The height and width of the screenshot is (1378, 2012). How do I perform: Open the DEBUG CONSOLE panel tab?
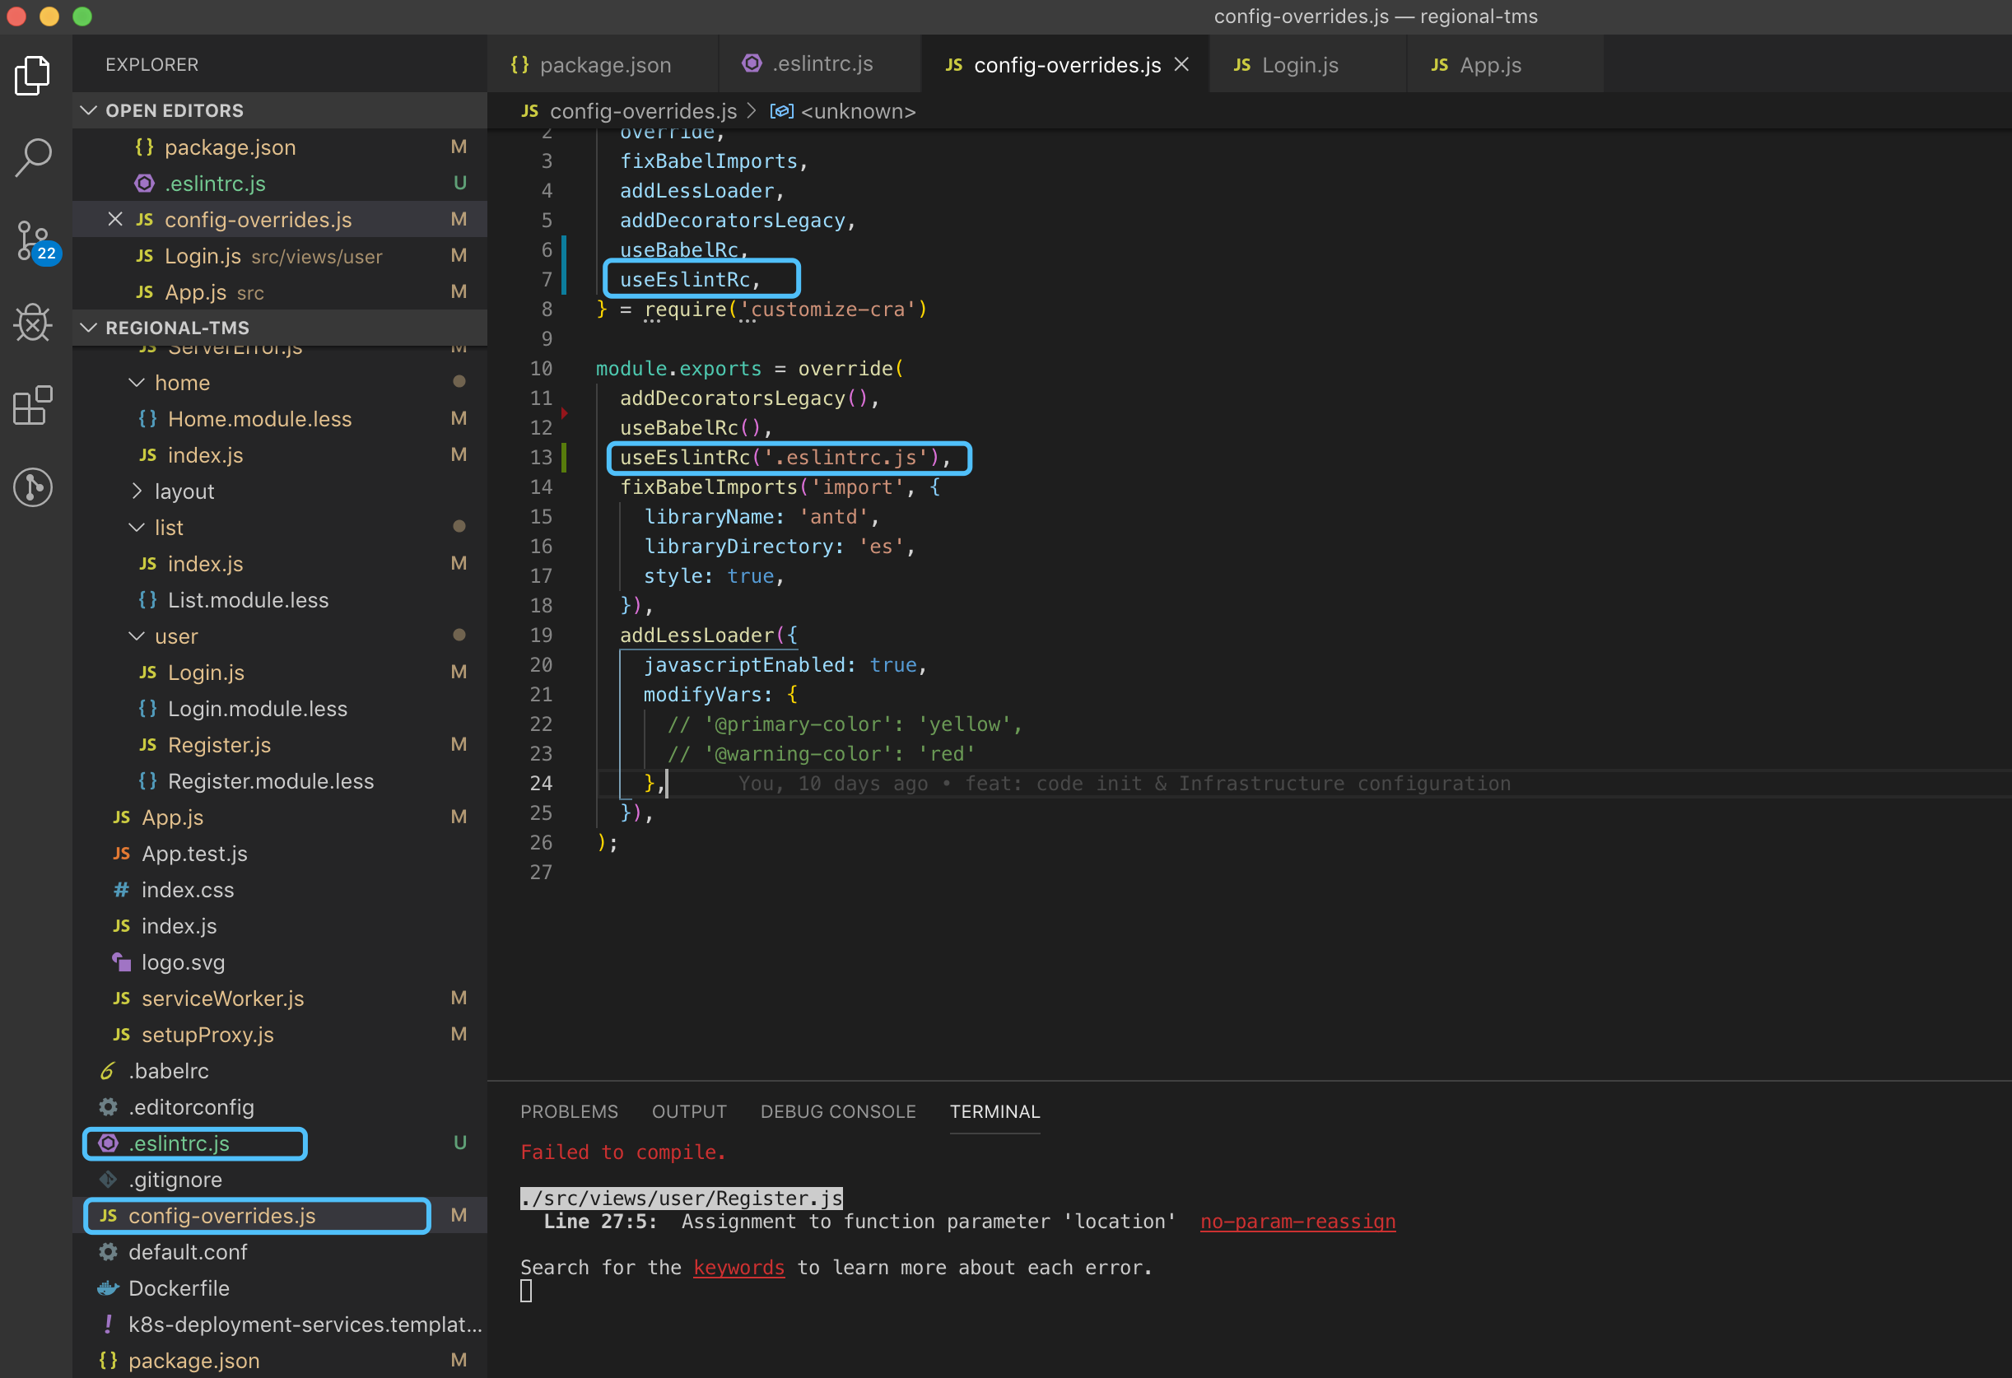point(838,1111)
